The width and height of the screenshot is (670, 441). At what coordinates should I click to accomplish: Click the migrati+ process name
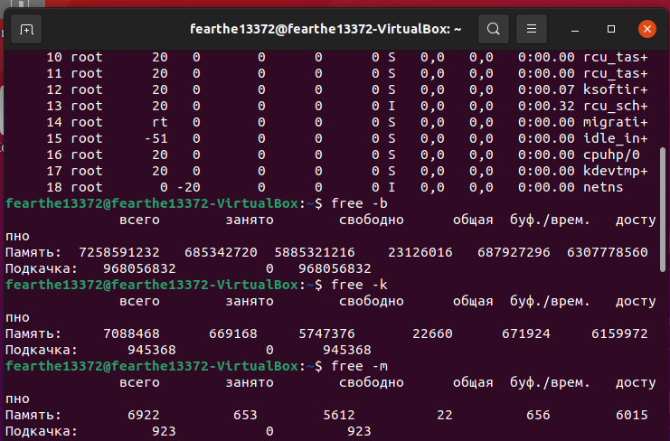(616, 122)
